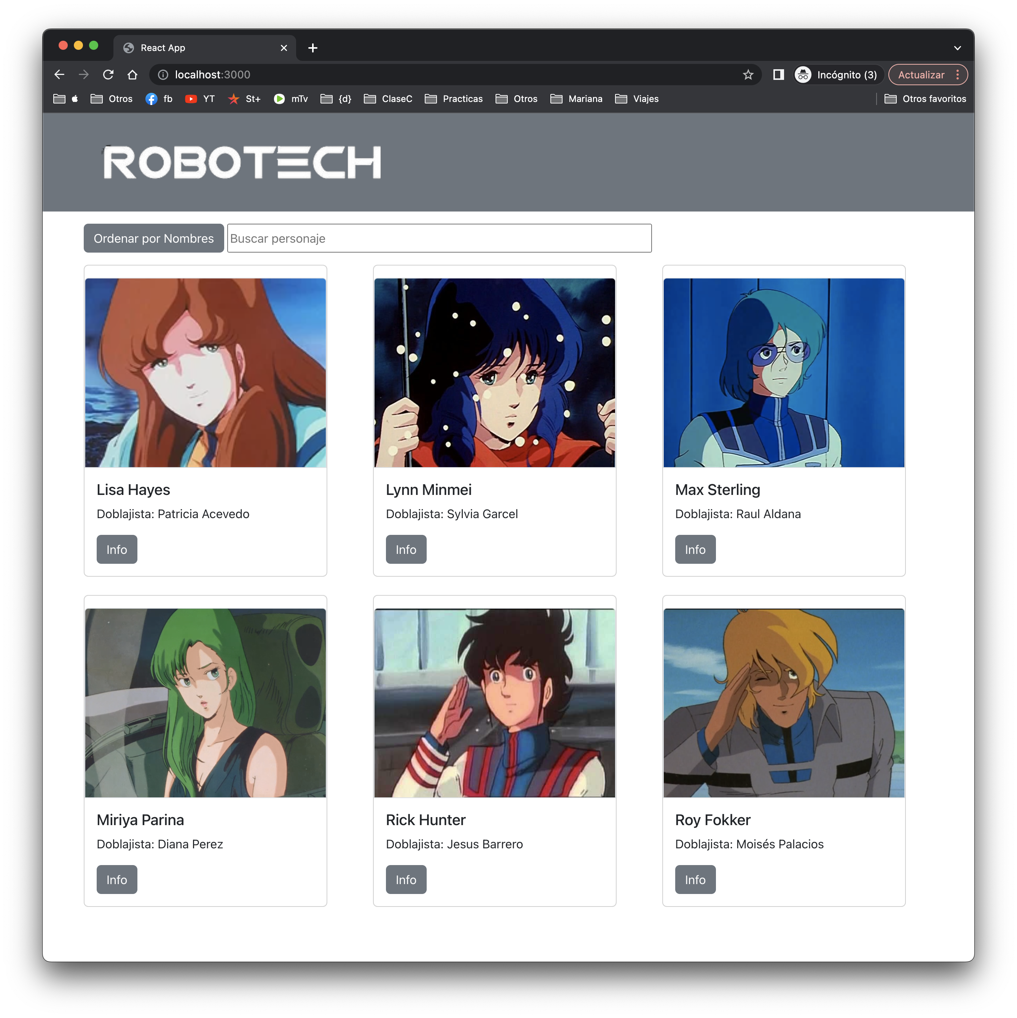This screenshot has width=1017, height=1018.
Task: Click Info button on Roy Fokker card
Action: [695, 880]
